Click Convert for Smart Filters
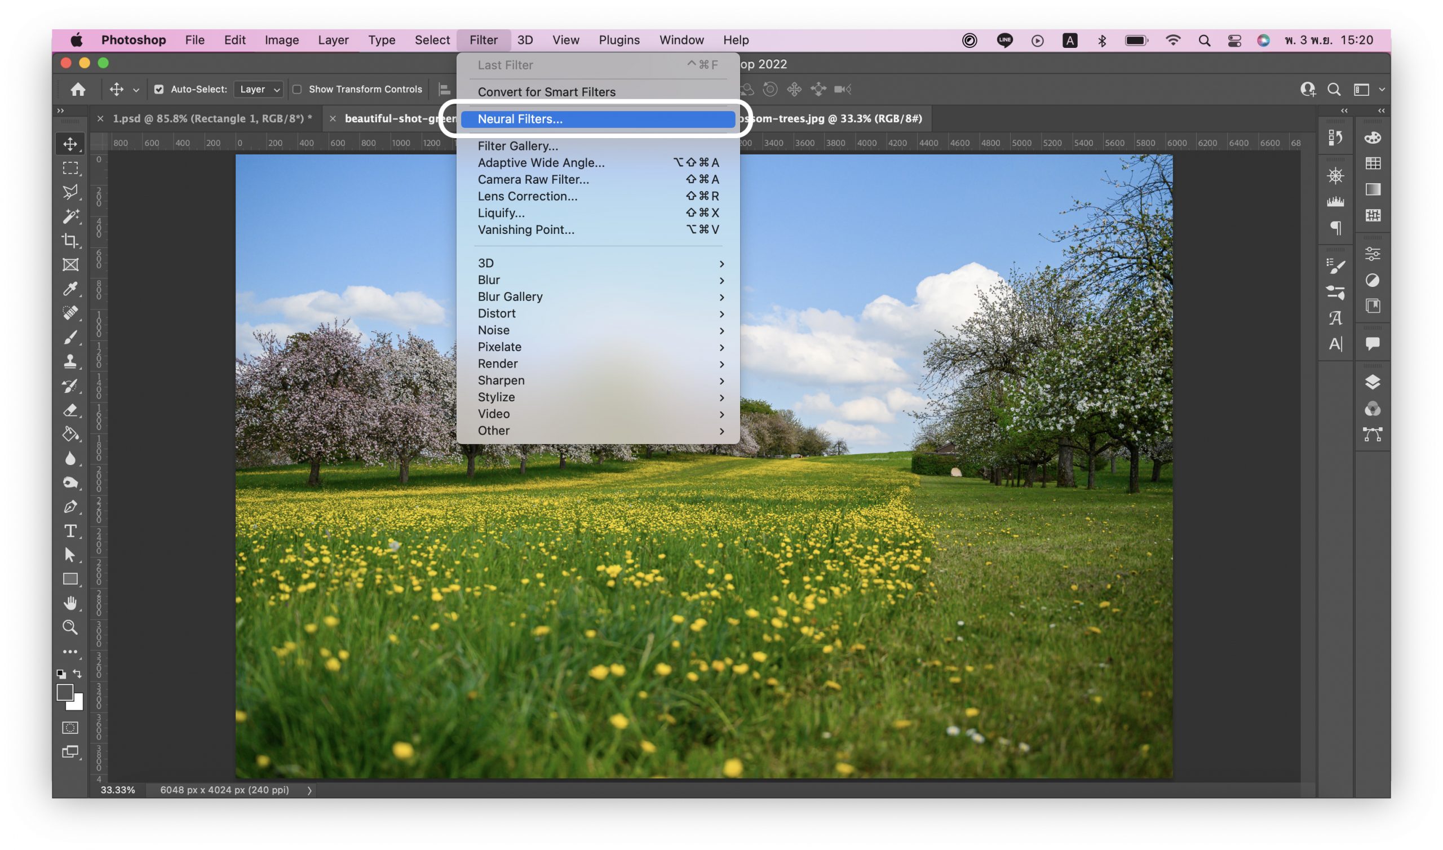Viewport: 1443px width, 850px height. click(546, 92)
